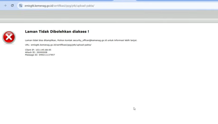Image resolution: width=218 pixels, height=124 pixels.
Task: Click the address bar URL field
Action: pyautogui.click(x=118, y=6)
